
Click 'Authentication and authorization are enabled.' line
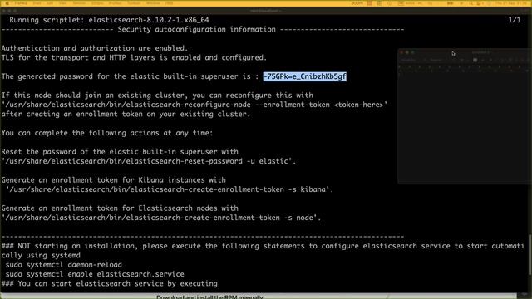pos(95,48)
